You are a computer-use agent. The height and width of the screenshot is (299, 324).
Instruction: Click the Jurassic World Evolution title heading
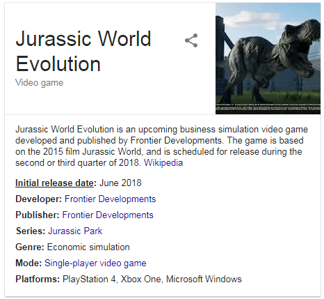83,51
